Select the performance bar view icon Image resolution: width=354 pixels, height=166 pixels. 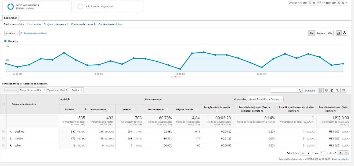click(332, 90)
